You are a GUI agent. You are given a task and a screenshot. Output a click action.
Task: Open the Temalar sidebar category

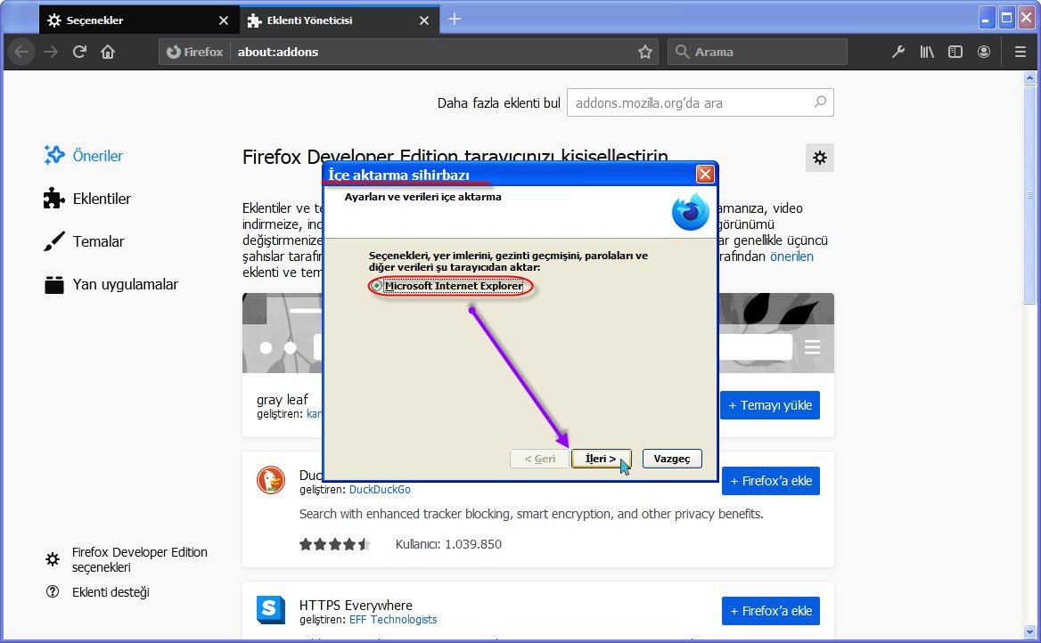coord(84,241)
